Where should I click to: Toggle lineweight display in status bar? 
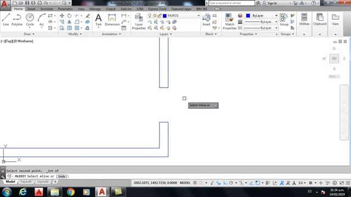(268, 183)
